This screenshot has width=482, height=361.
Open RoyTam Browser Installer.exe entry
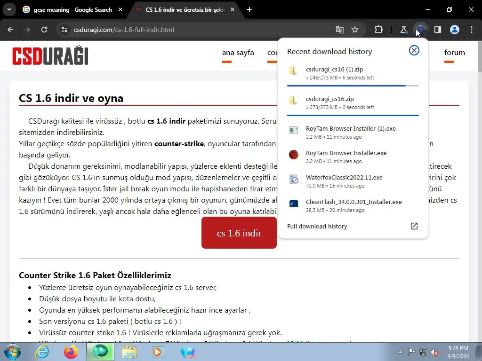coord(353,157)
